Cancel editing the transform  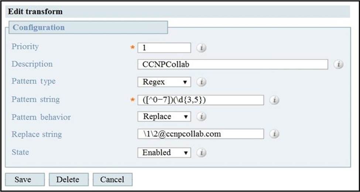pyautogui.click(x=113, y=179)
